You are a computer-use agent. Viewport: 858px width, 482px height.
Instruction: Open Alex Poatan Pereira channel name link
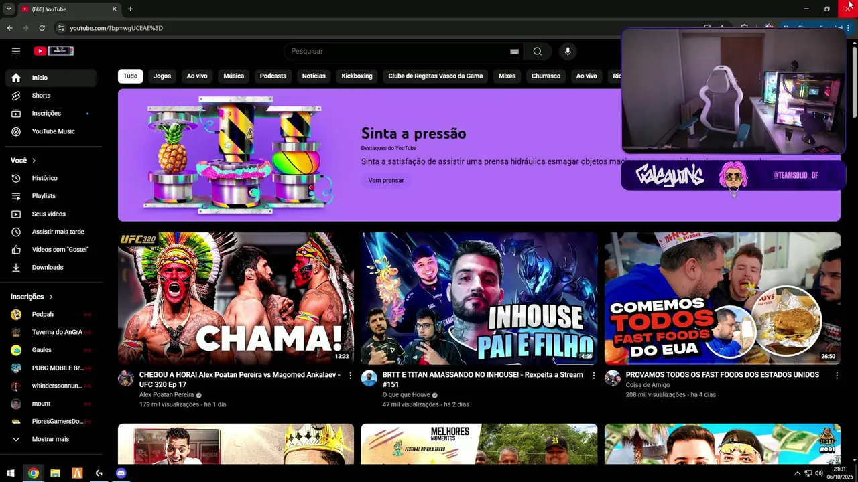[x=166, y=395]
